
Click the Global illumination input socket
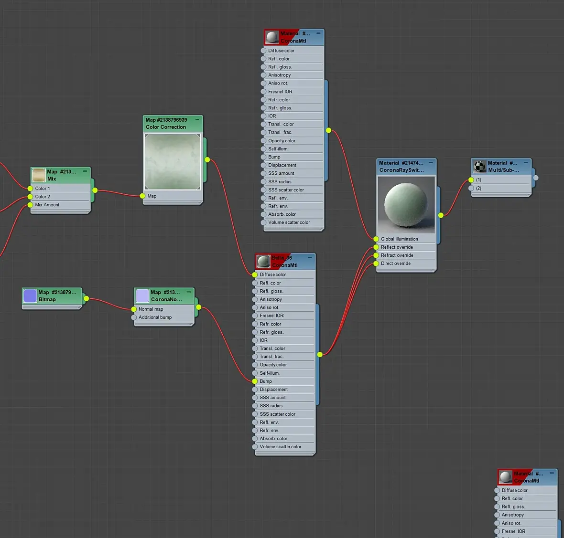(376, 239)
